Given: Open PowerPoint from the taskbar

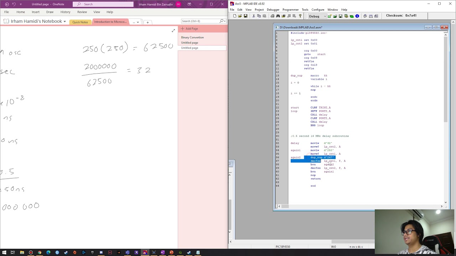Looking at the screenshot, I should [x=171, y=252].
